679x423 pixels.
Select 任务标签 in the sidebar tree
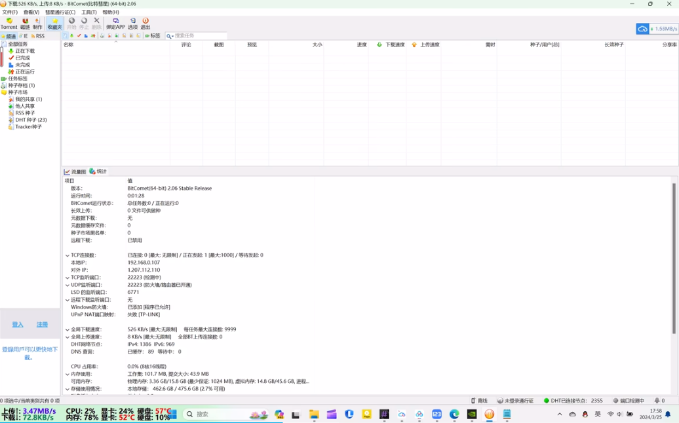pyautogui.click(x=14, y=79)
